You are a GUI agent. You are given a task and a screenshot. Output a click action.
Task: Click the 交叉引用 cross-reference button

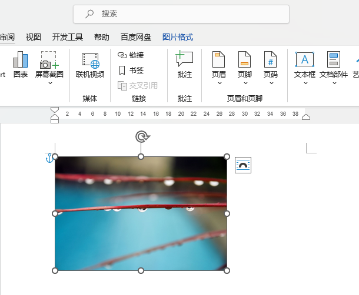[x=138, y=86]
